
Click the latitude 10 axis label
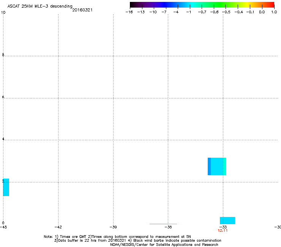tap(3, 13)
